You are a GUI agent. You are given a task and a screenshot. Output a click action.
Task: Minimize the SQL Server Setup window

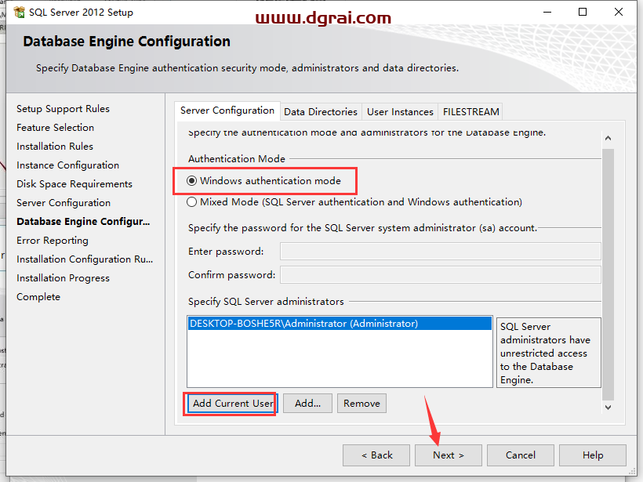pos(547,12)
